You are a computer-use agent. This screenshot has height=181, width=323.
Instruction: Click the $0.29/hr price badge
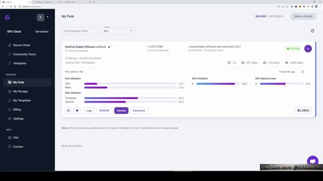[303, 111]
